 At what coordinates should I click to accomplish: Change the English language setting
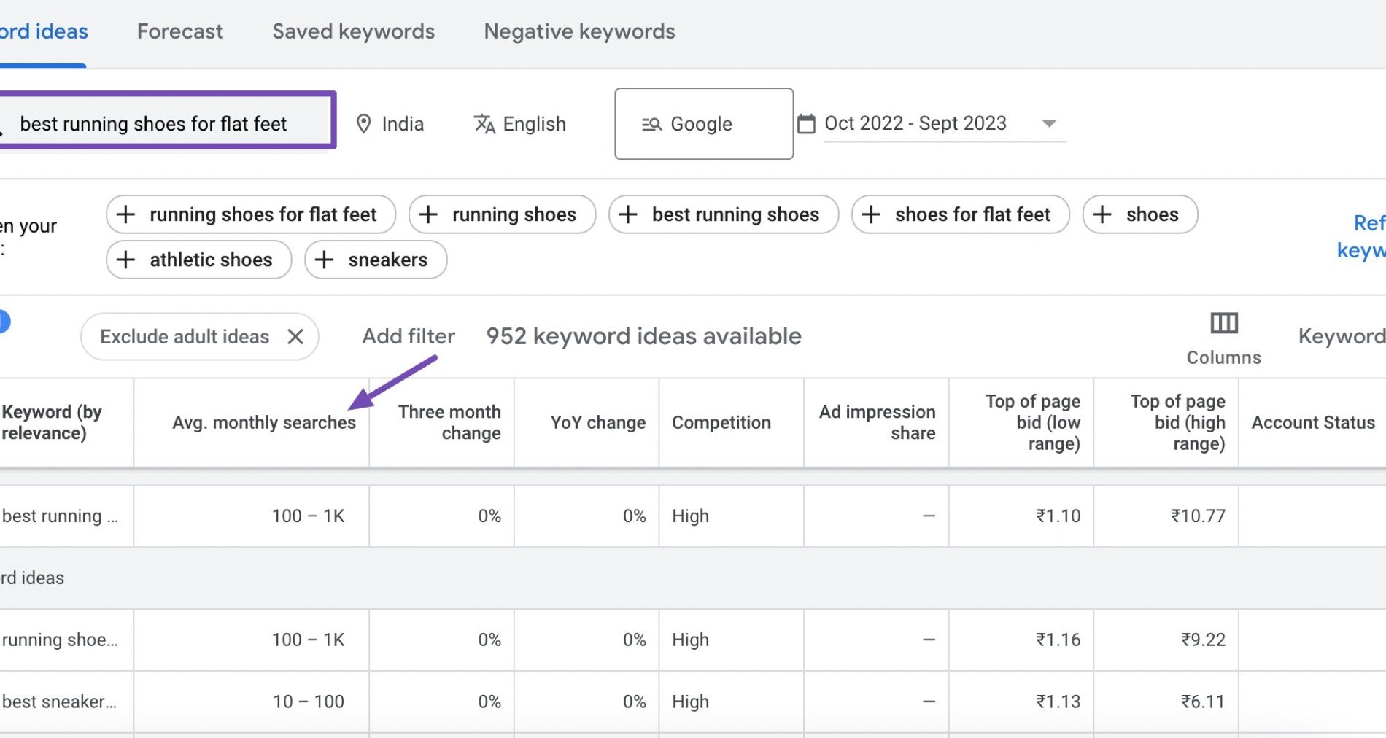pos(534,124)
